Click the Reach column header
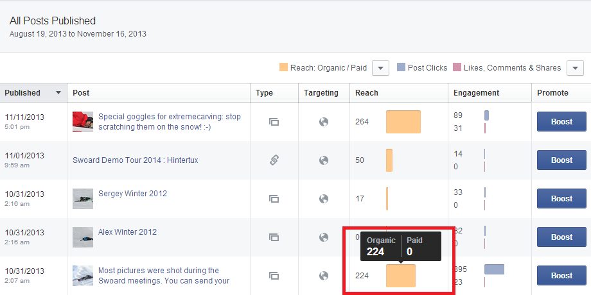Image resolution: width=591 pixels, height=295 pixels. pyautogui.click(x=367, y=93)
